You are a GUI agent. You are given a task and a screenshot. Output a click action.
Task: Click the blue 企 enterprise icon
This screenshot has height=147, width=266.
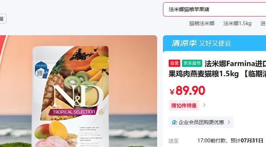tap(174, 122)
